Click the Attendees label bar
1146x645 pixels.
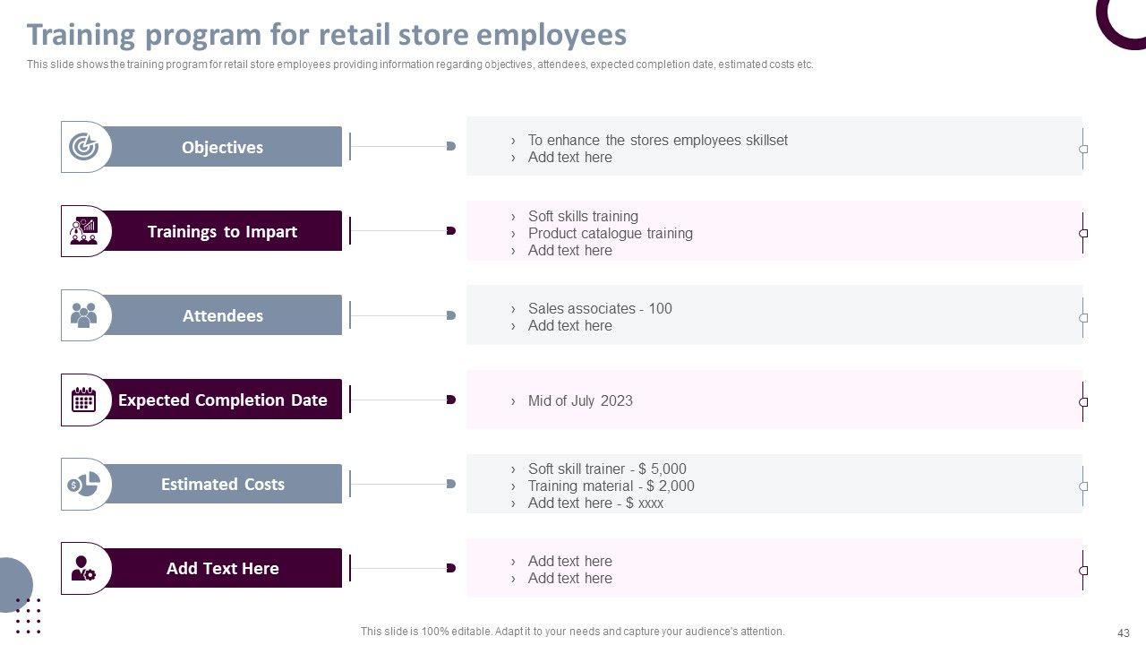pyautogui.click(x=223, y=315)
